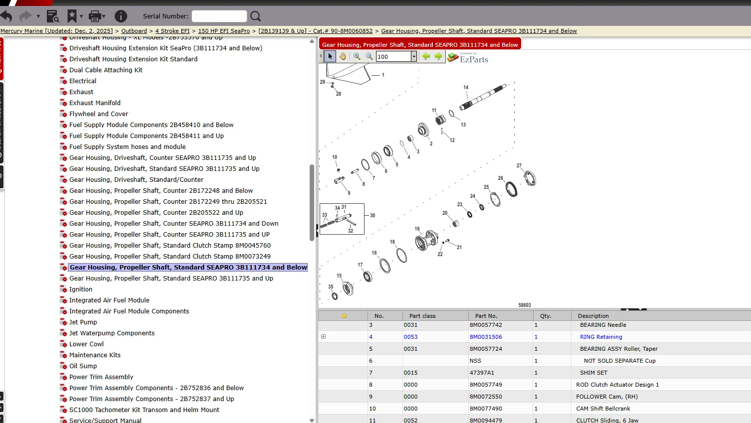
Task: Click the zoom out magnifier icon
Action: [x=370, y=56]
